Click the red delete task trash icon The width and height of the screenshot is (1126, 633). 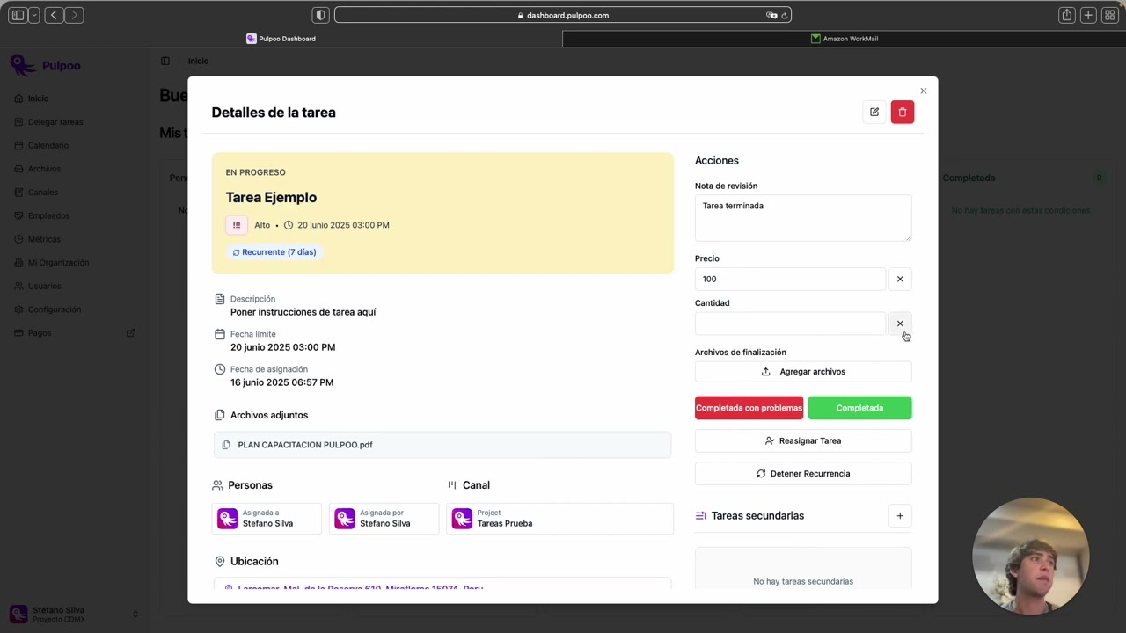point(902,112)
